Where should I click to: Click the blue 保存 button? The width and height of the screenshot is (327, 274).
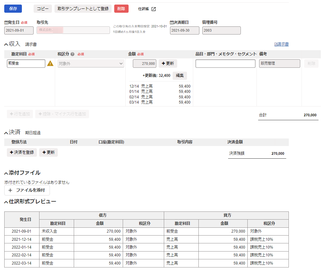tap(13, 8)
